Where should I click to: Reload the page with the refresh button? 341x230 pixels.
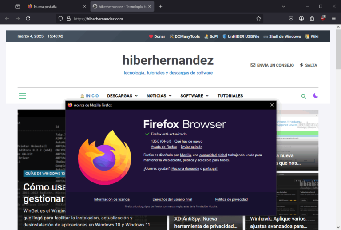pyautogui.click(x=28, y=19)
